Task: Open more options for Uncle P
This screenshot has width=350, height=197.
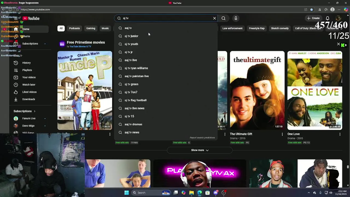Action: coord(110,134)
